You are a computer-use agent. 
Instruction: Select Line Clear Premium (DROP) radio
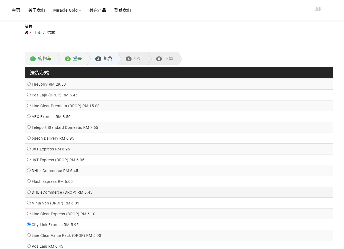[x=29, y=106]
